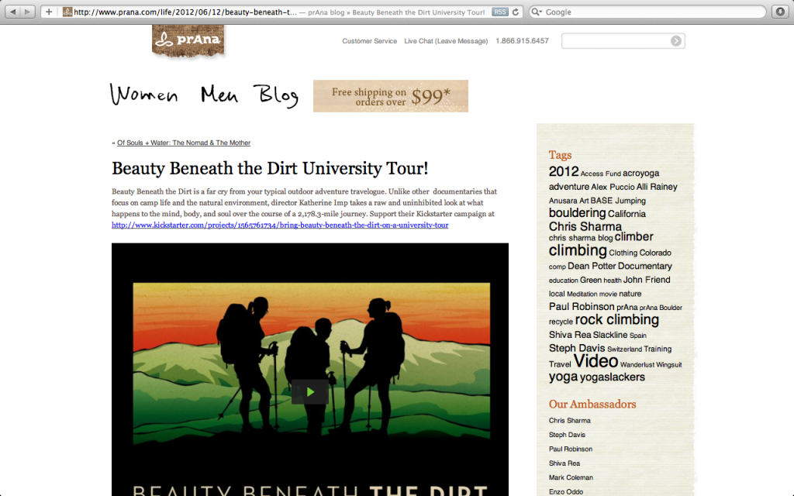
Task: Click the prAna logo
Action: coord(188,40)
